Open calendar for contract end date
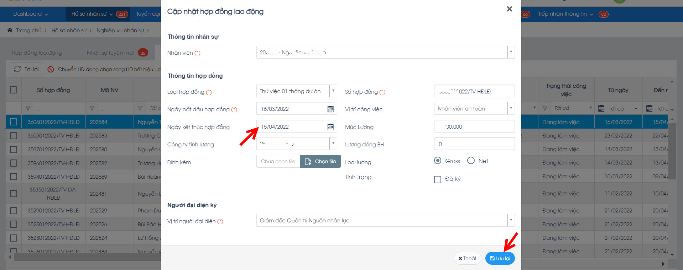The width and height of the screenshot is (683, 270). [x=330, y=127]
